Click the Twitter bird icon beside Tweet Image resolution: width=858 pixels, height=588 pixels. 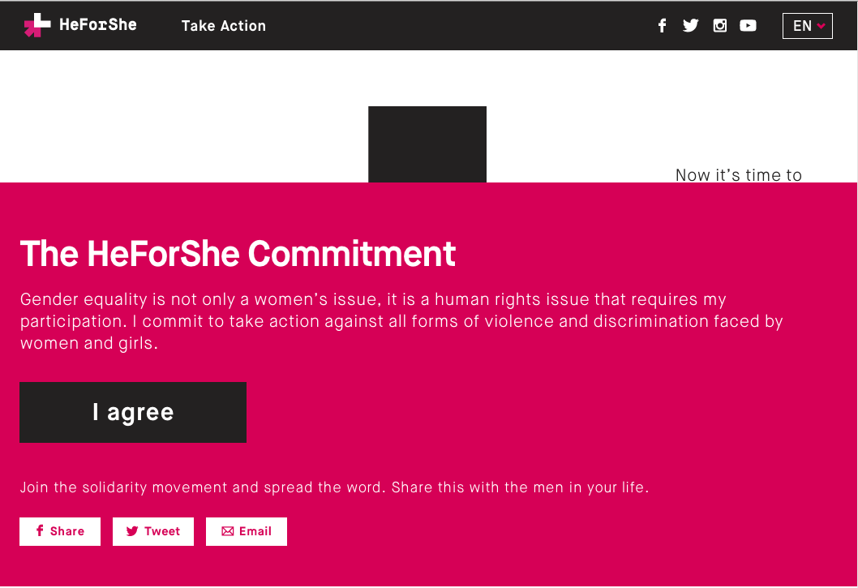pos(132,531)
